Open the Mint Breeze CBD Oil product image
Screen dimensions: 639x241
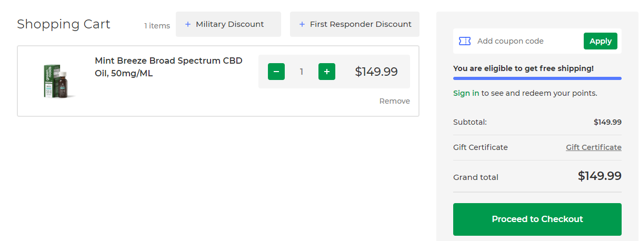59,81
